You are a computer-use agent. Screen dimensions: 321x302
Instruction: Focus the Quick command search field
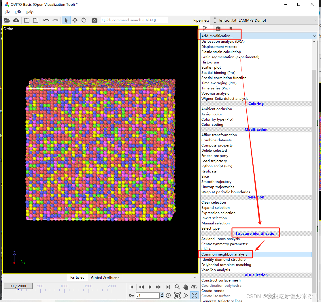(x=134, y=20)
